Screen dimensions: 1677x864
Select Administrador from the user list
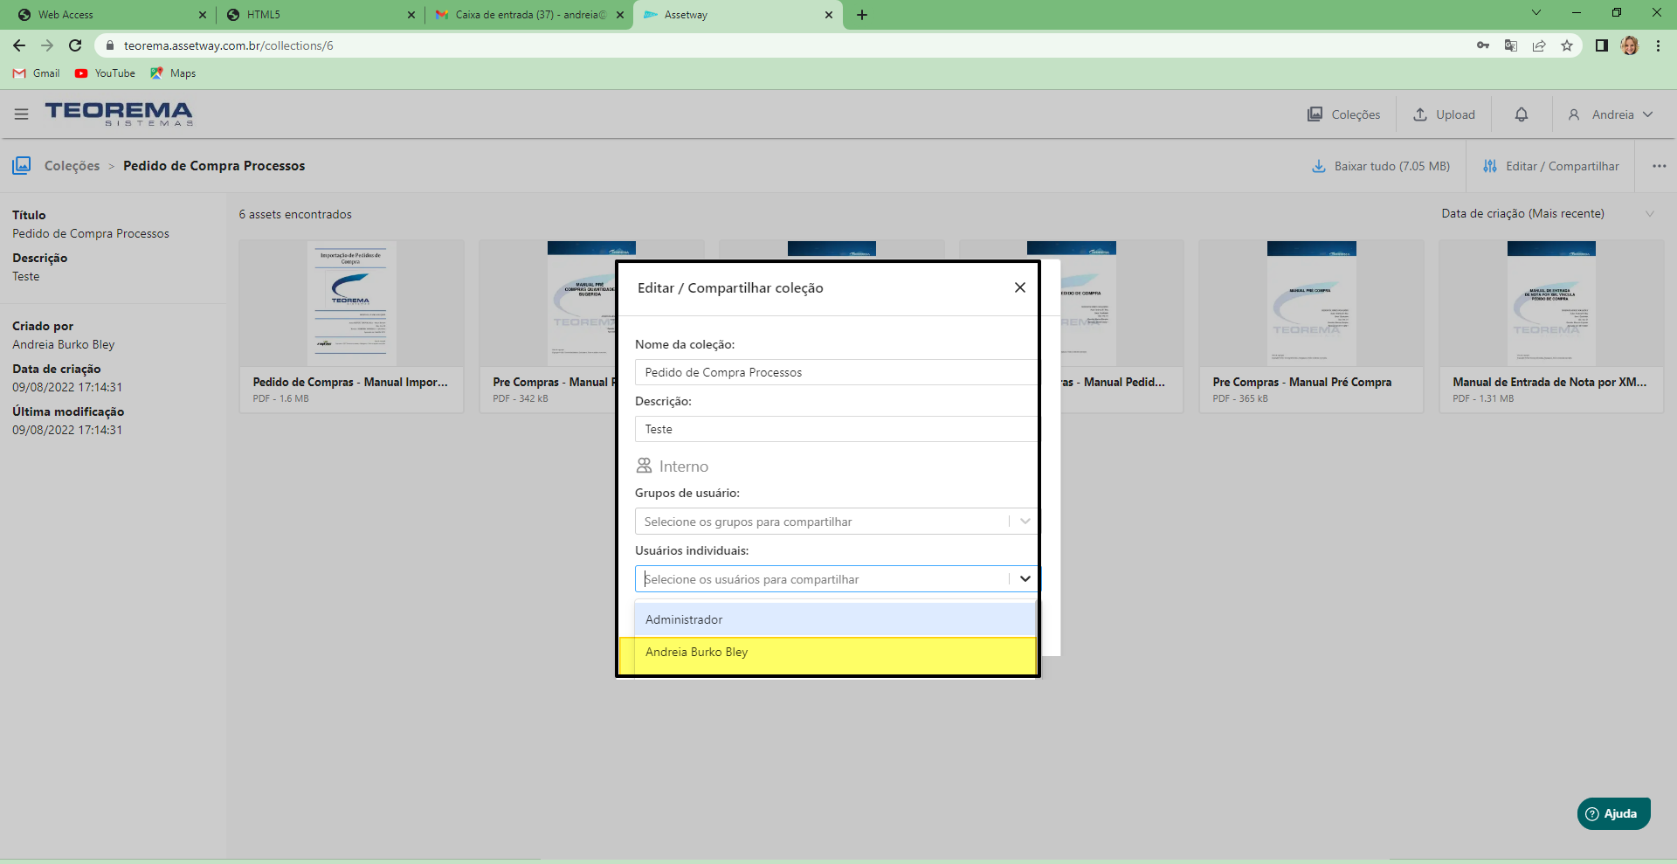click(x=835, y=619)
